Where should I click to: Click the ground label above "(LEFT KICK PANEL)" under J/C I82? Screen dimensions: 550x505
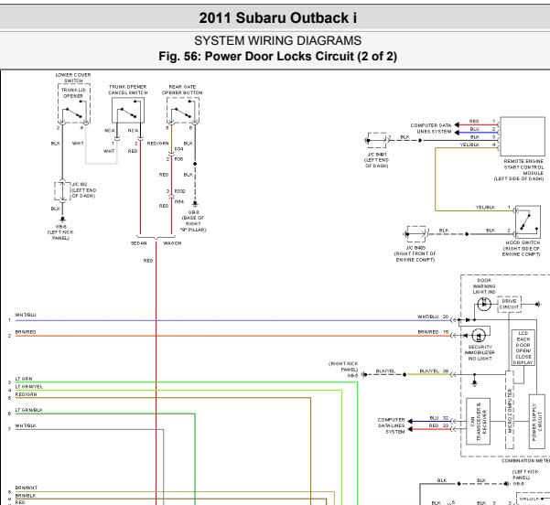coord(60,227)
